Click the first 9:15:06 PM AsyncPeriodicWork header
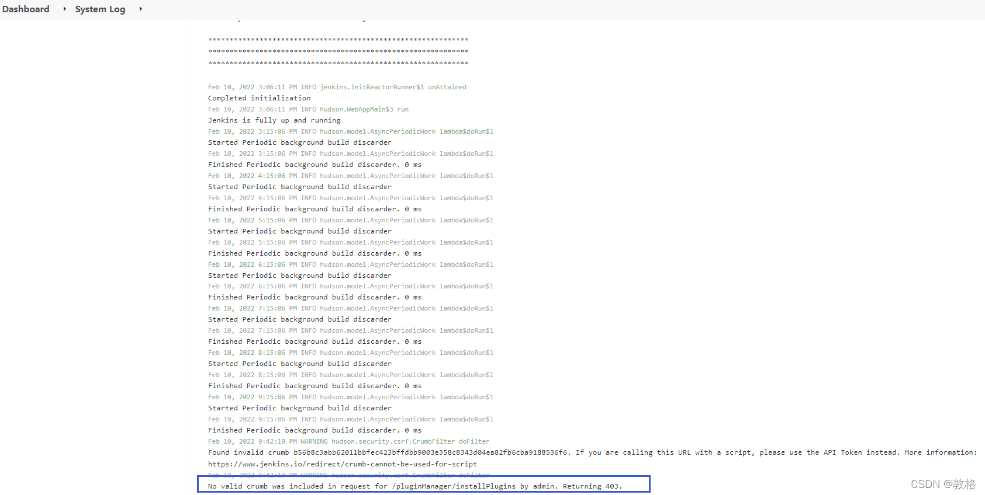 pyautogui.click(x=351, y=397)
